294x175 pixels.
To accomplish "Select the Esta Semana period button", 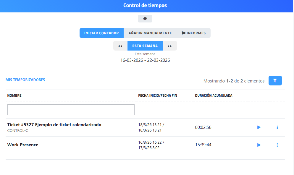I will [145, 46].
